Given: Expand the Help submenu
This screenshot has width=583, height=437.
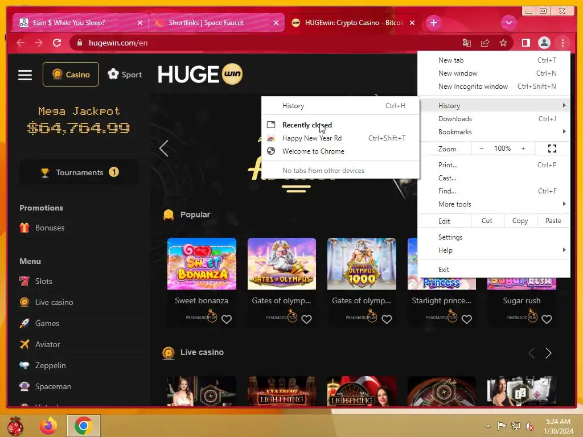Looking at the screenshot, I should click(494, 250).
